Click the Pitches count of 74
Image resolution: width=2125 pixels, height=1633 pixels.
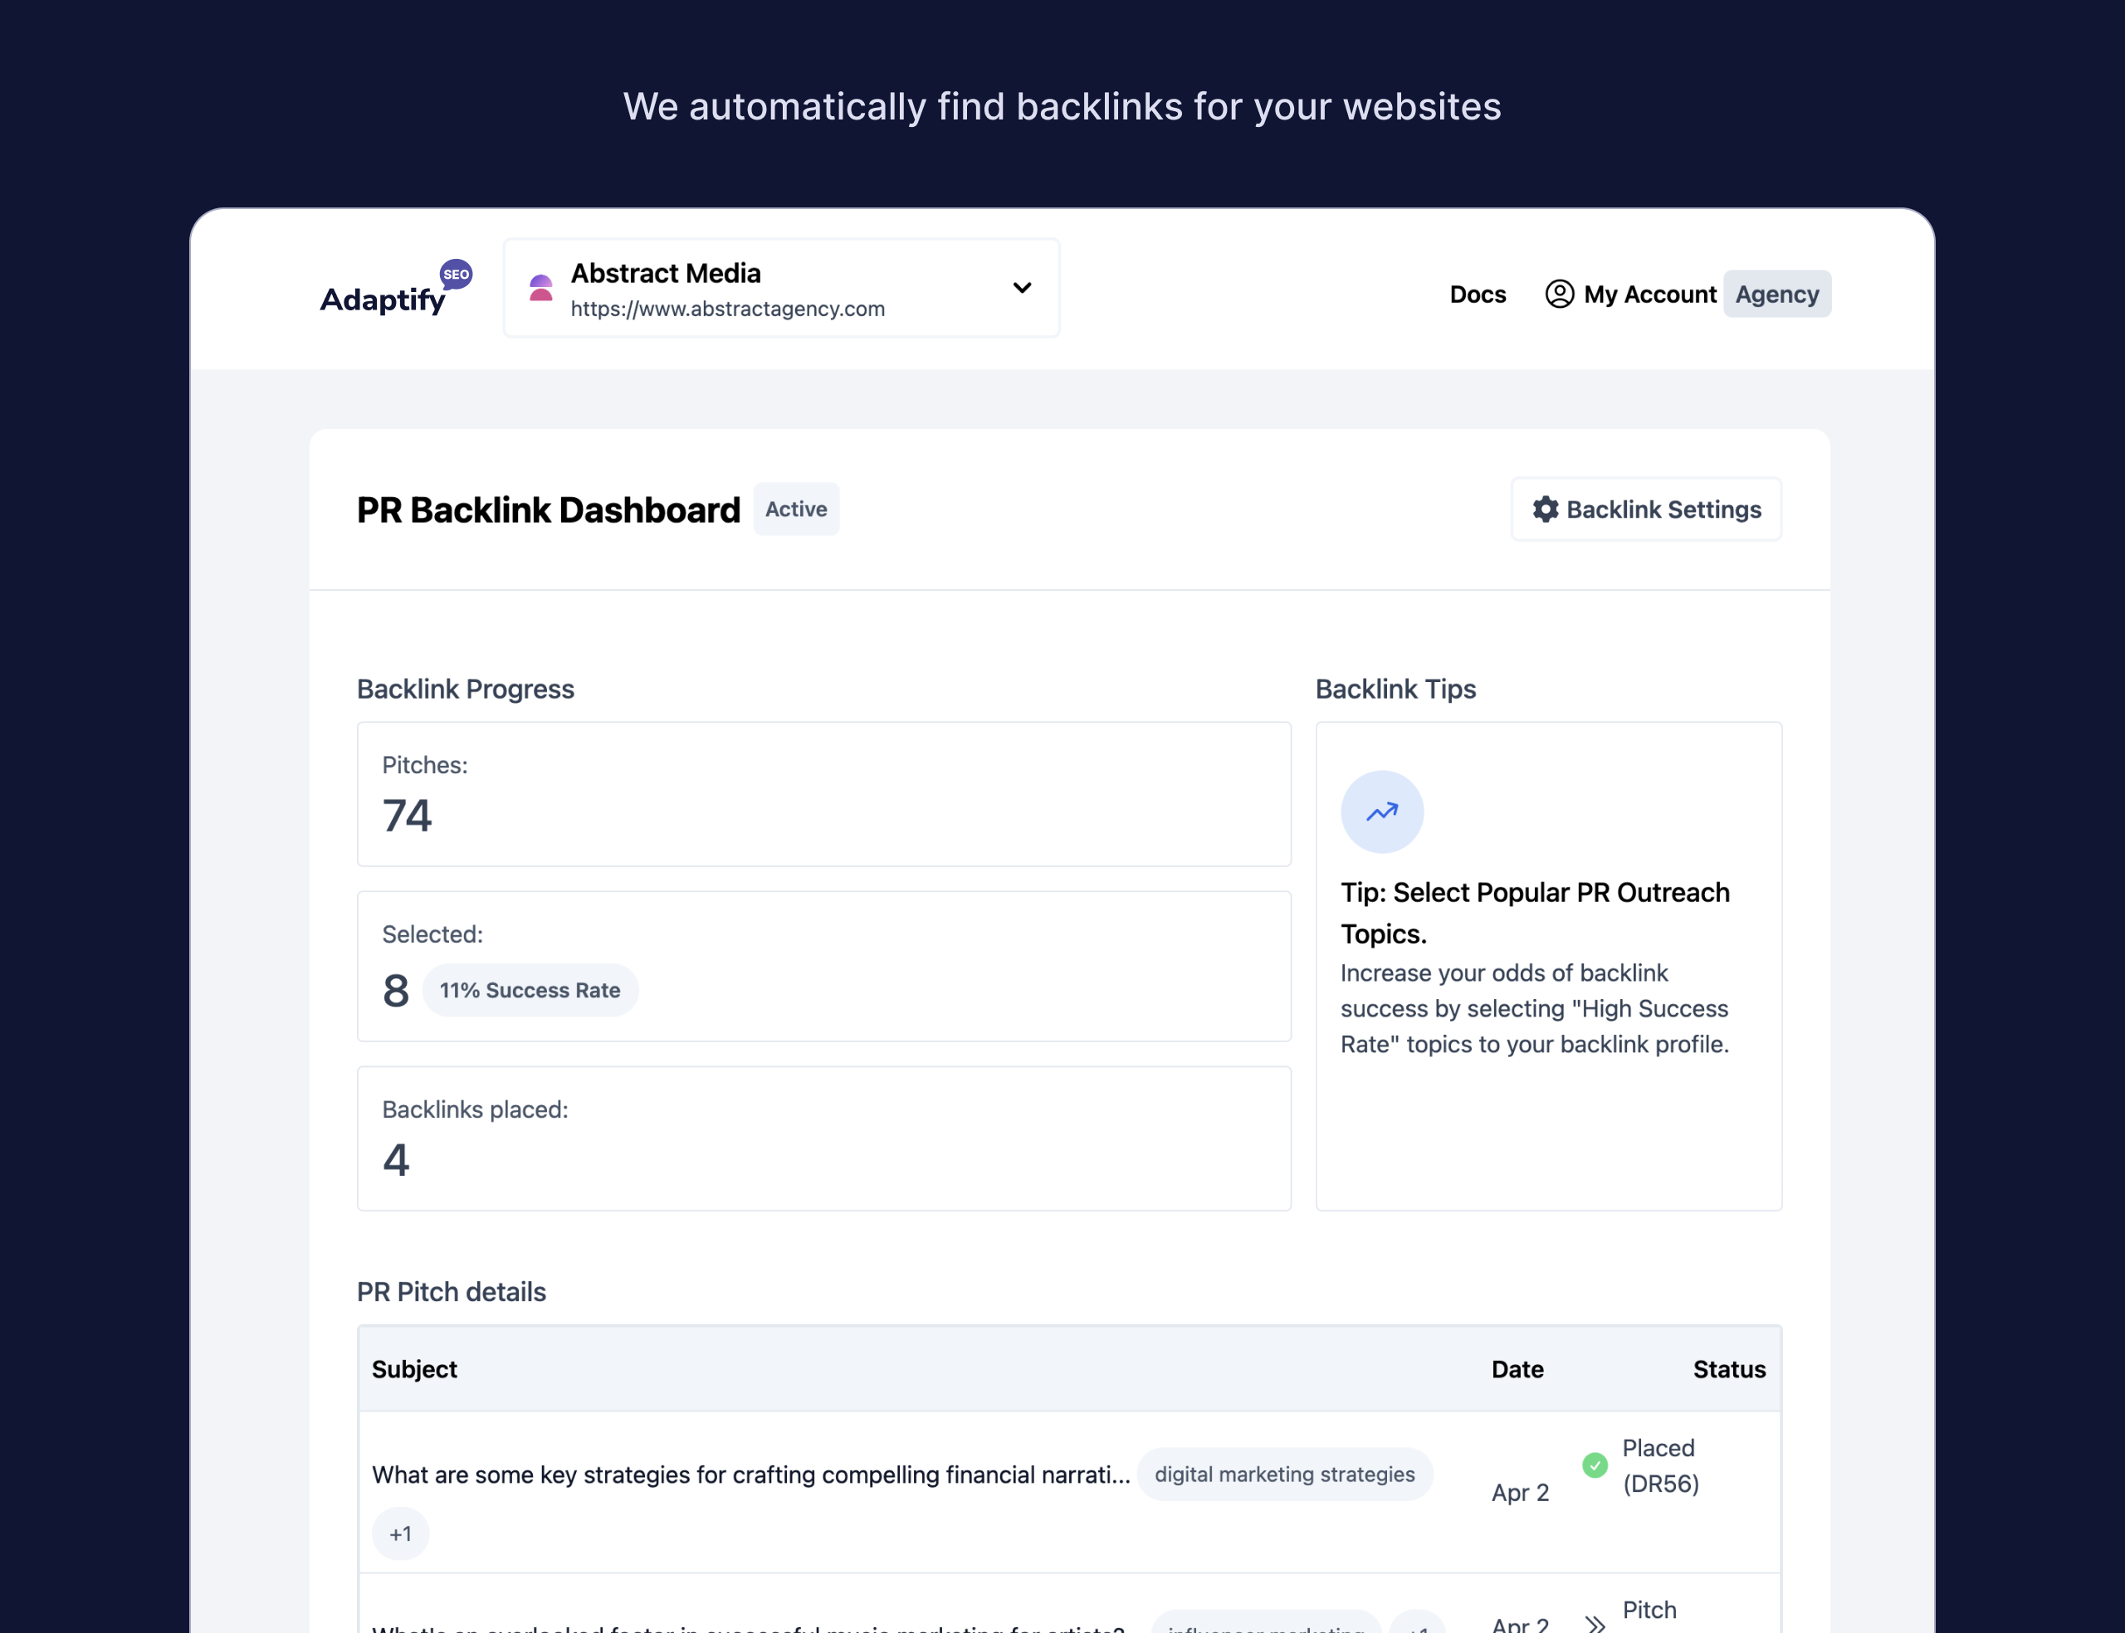pos(407,816)
